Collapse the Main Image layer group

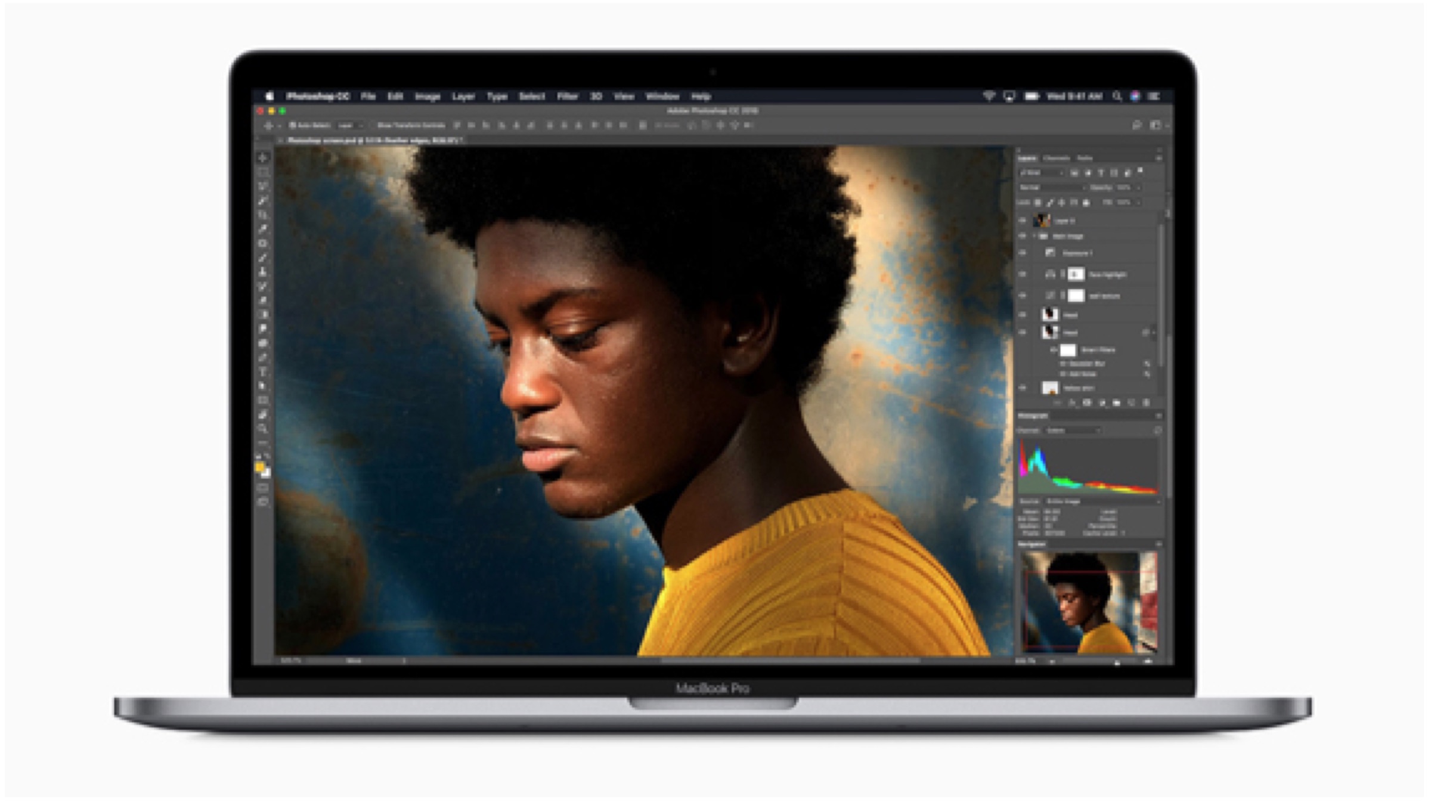tap(1034, 236)
